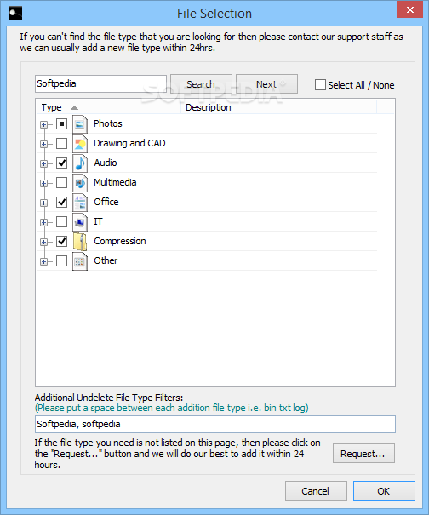This screenshot has width=429, height=515.
Task: Expand the Audio tree node
Action: [x=43, y=163]
